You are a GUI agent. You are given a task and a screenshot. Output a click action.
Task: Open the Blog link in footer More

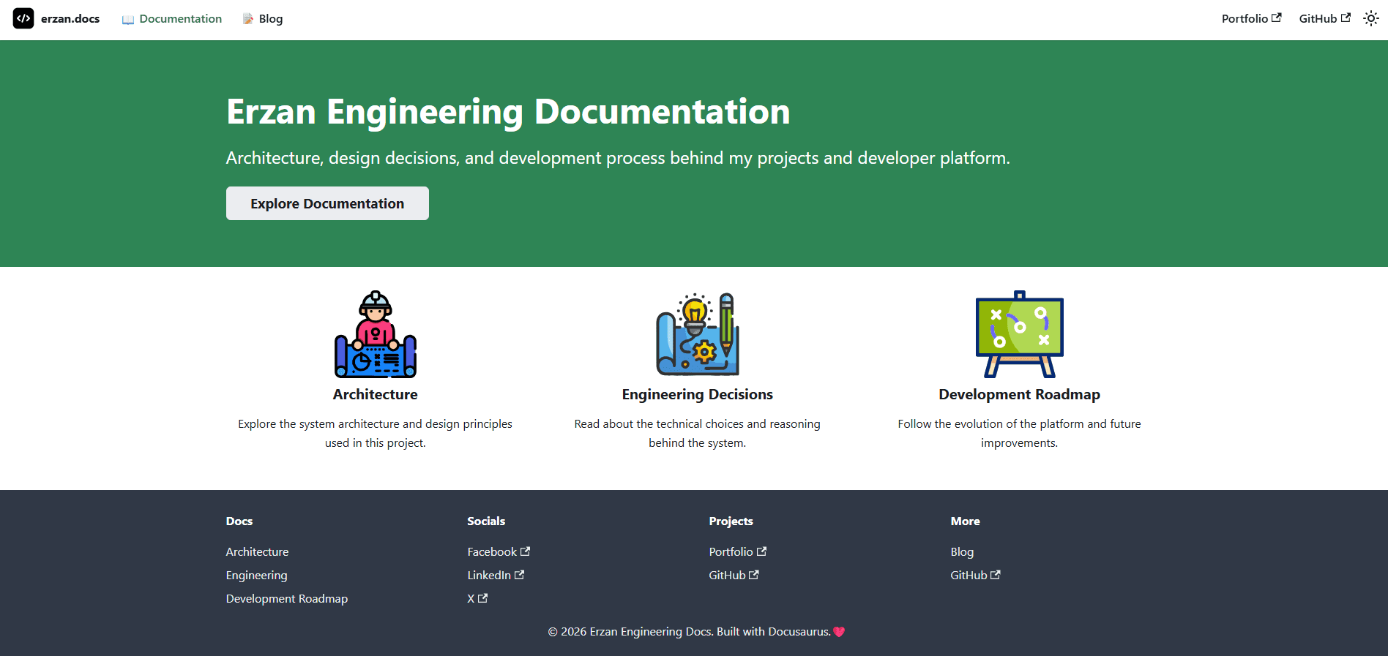coord(962,551)
